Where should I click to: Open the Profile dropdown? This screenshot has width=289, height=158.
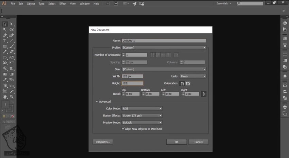(x=164, y=48)
